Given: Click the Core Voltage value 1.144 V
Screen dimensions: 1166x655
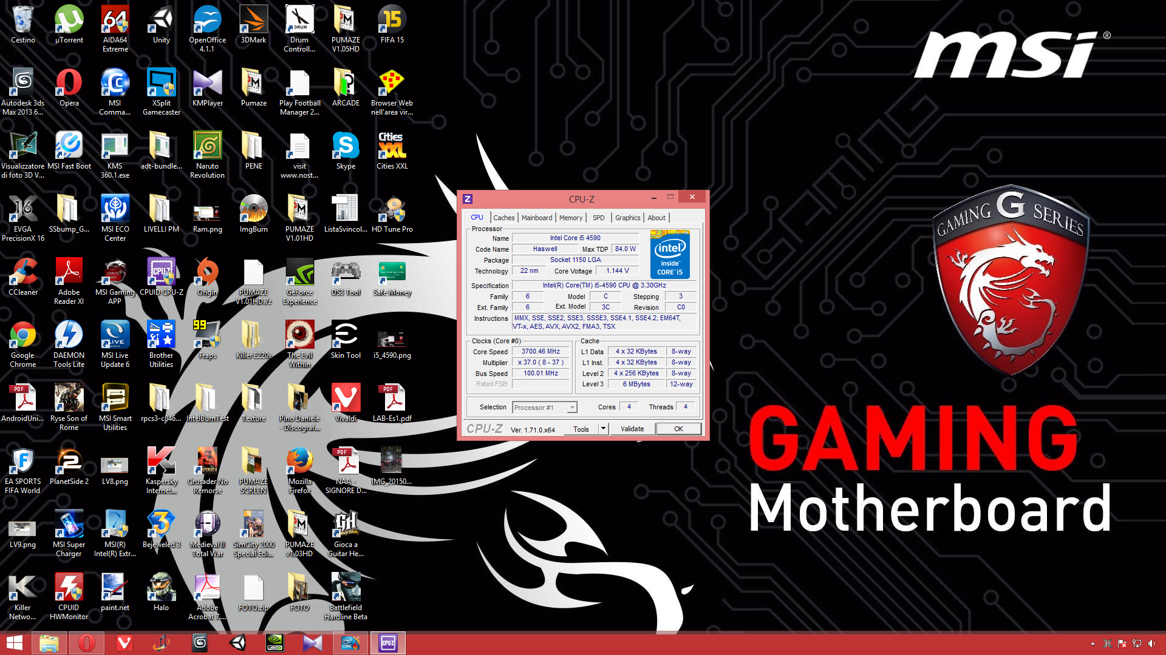Looking at the screenshot, I should [617, 270].
